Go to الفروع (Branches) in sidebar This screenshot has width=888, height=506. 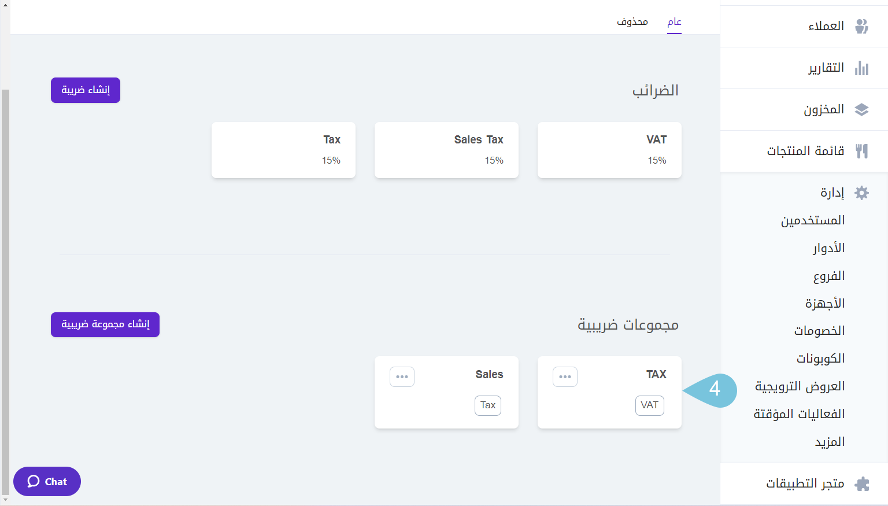click(829, 276)
